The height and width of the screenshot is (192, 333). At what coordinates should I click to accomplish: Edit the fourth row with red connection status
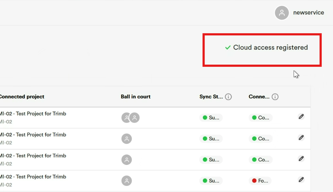pos(301,180)
